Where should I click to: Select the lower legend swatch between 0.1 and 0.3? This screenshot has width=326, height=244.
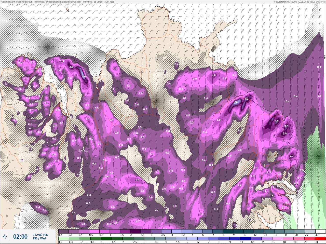(x=63, y=239)
